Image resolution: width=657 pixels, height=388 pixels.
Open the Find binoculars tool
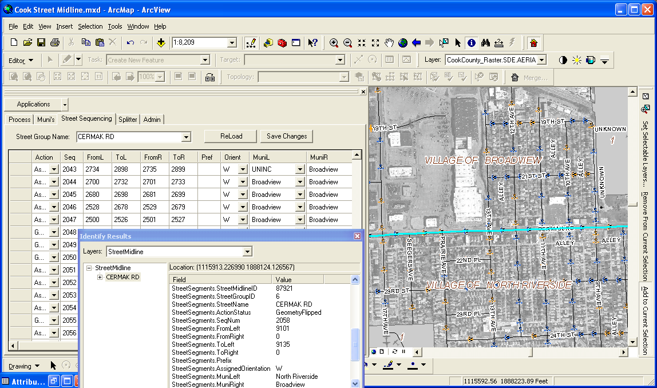tap(485, 42)
